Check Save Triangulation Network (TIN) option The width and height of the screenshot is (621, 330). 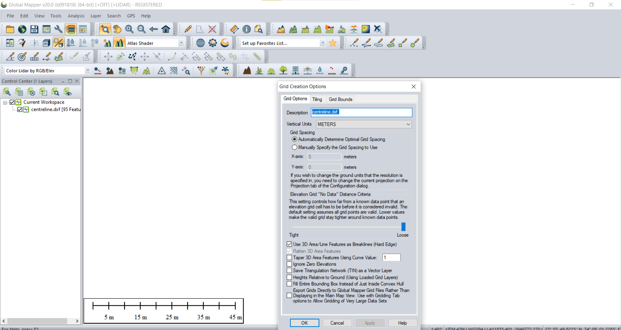289,271
